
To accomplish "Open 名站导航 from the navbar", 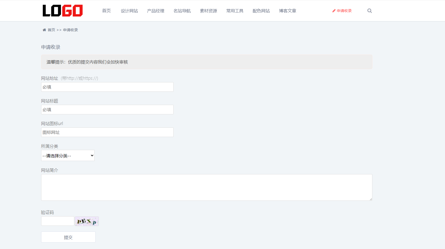I will coord(182,11).
